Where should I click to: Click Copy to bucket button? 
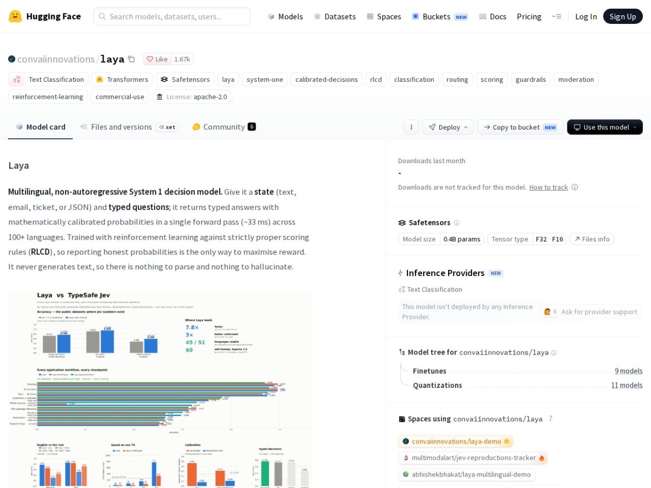point(520,127)
